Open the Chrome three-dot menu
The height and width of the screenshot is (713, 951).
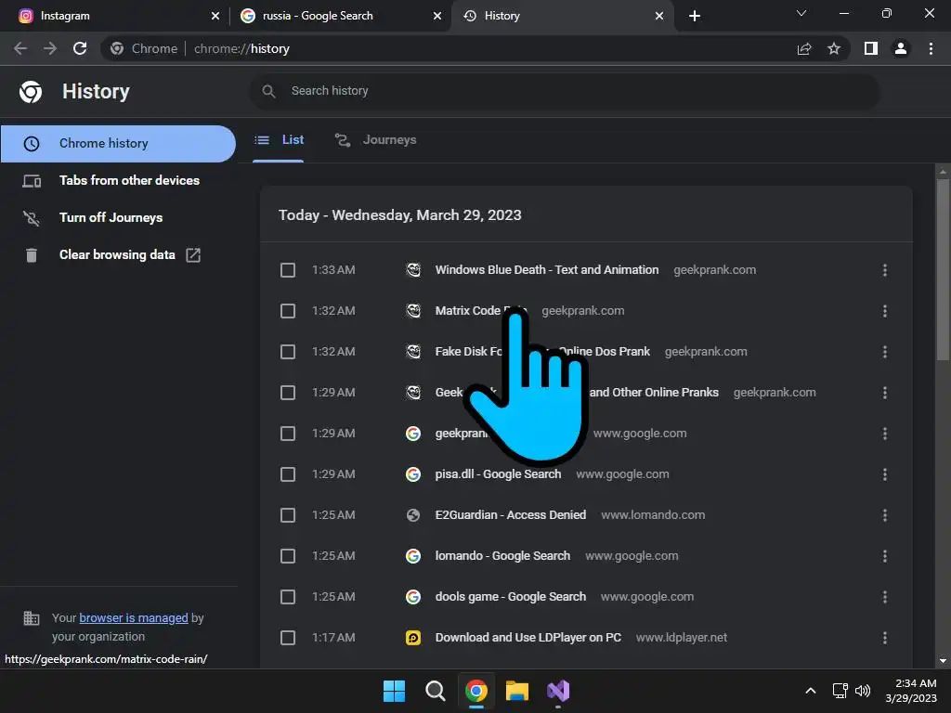[x=931, y=48]
